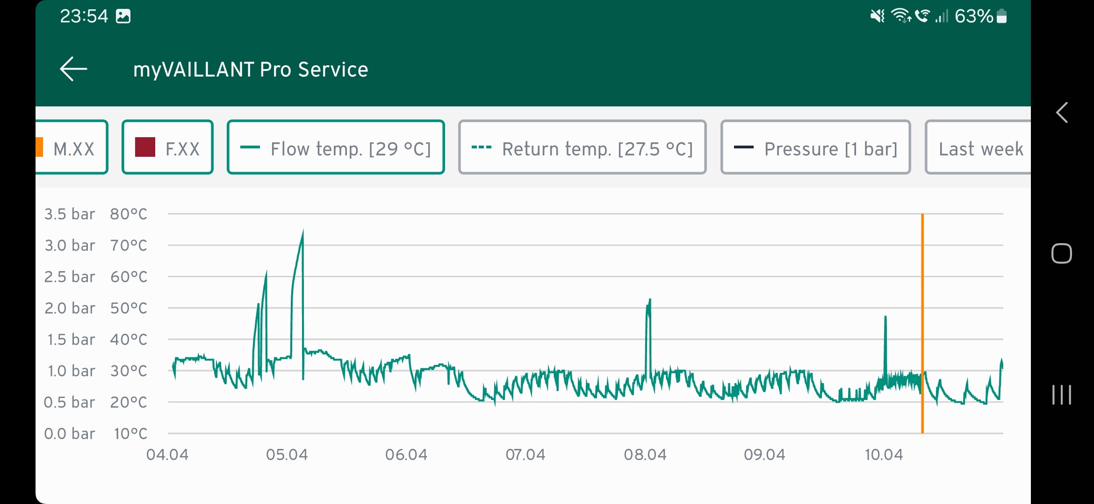The height and width of the screenshot is (504, 1094).
Task: Tap the myVAILLANT Pro Service title
Action: point(251,70)
